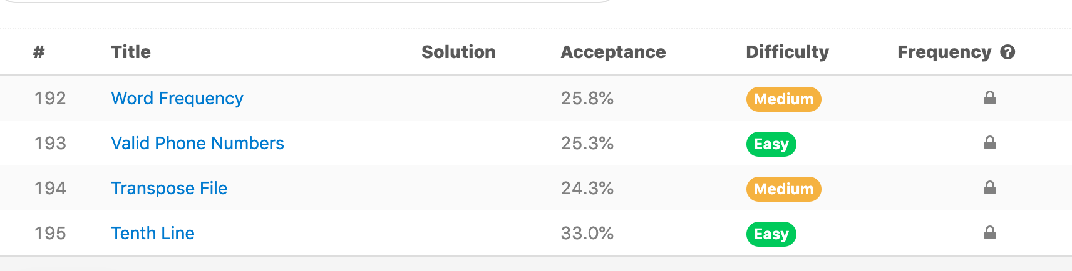
Task: Open the Word Frequency problem
Action: [177, 99]
